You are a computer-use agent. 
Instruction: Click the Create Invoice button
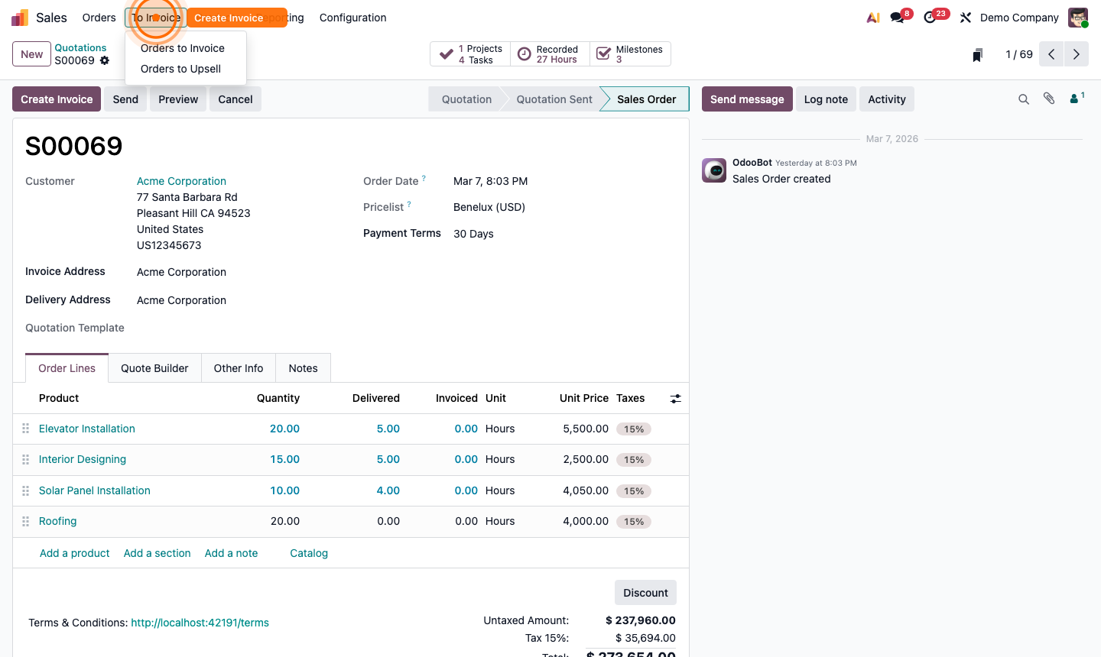(x=56, y=99)
